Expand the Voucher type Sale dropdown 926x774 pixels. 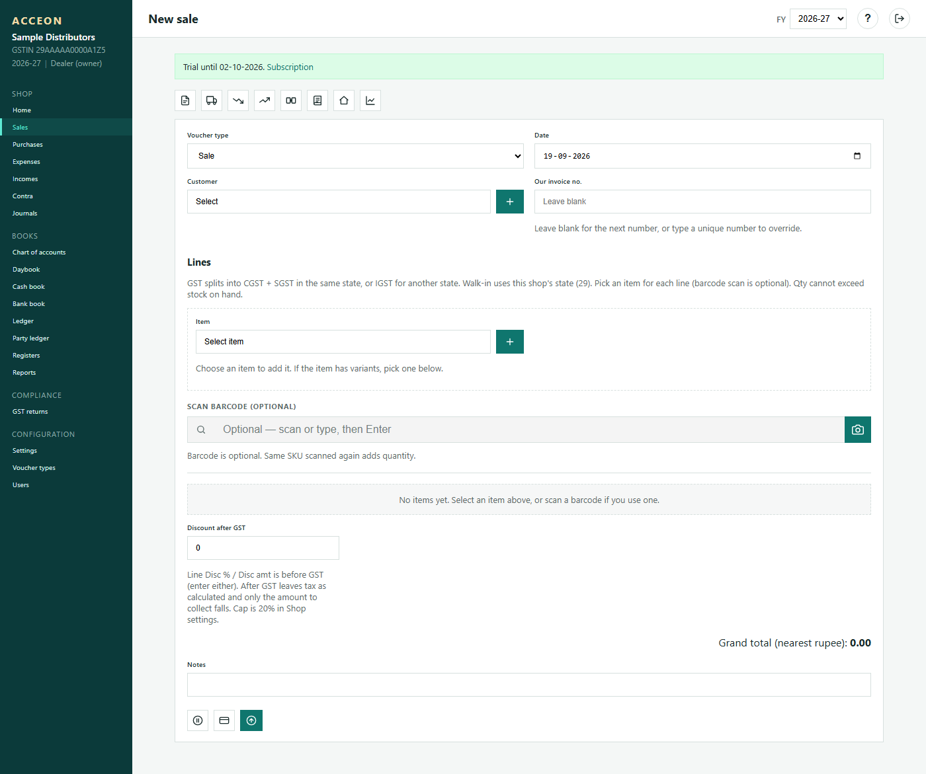coord(355,156)
